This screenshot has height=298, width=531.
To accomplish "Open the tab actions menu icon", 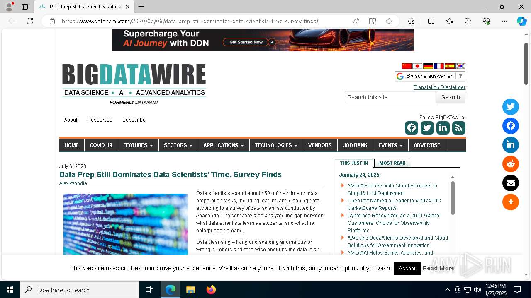I will coord(25,7).
